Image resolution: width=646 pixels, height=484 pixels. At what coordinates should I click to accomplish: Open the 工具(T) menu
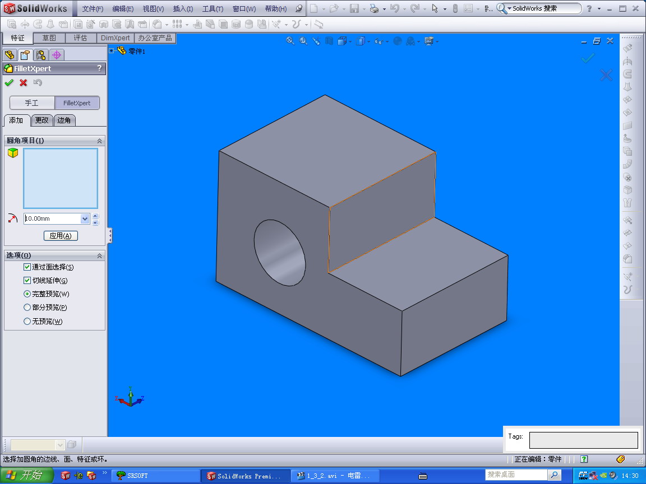213,8
